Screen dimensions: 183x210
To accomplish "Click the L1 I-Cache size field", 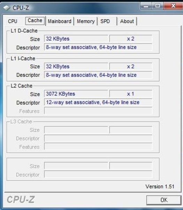I will 76,66.
